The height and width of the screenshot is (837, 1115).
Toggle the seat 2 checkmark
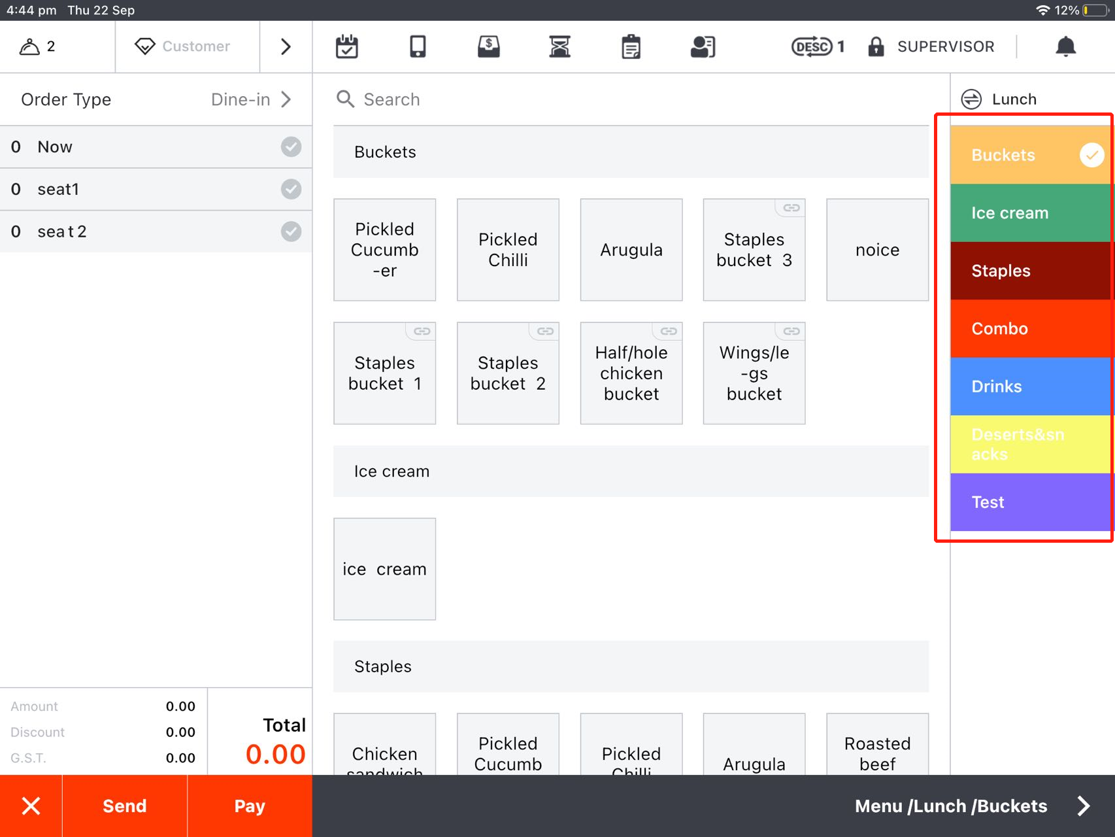(x=291, y=231)
